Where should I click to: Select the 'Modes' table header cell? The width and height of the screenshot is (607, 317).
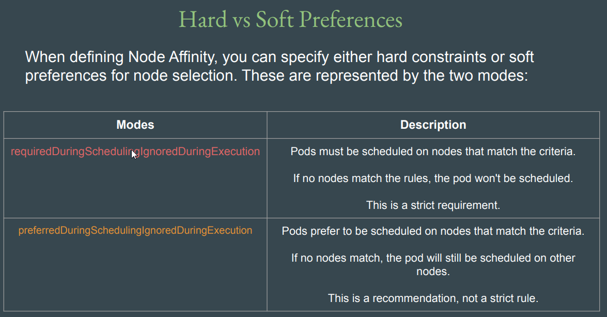pyautogui.click(x=135, y=125)
